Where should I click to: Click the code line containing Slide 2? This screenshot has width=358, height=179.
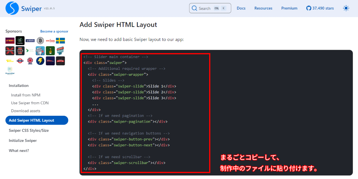pyautogui.click(x=134, y=92)
